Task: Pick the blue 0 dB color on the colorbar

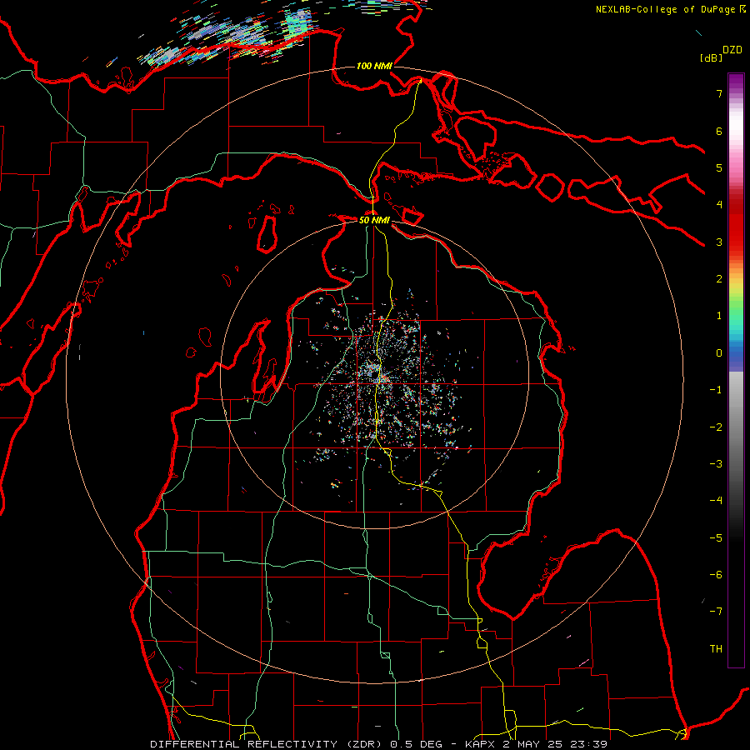Action: (x=736, y=353)
